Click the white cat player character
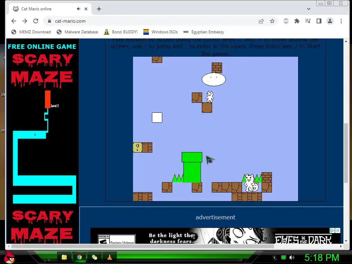The width and height of the screenshot is (352, 264). (x=210, y=97)
